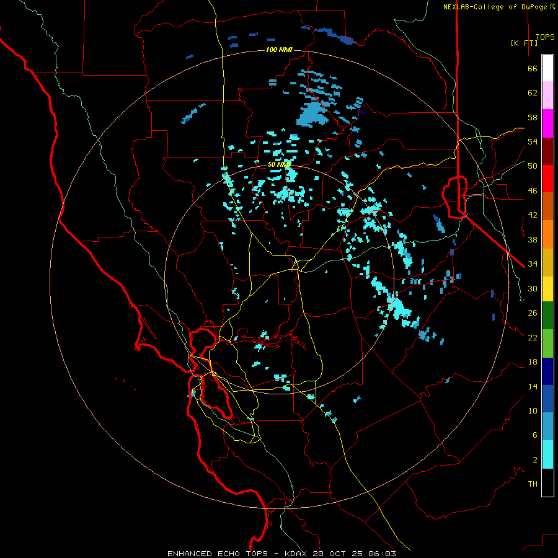Click the legend value '38'
Screen dimensions: 558x558
(x=533, y=239)
